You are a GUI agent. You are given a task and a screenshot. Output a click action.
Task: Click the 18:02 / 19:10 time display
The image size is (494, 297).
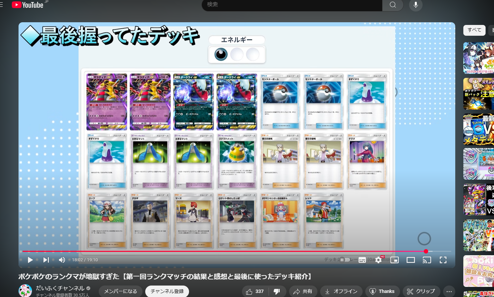click(85, 260)
